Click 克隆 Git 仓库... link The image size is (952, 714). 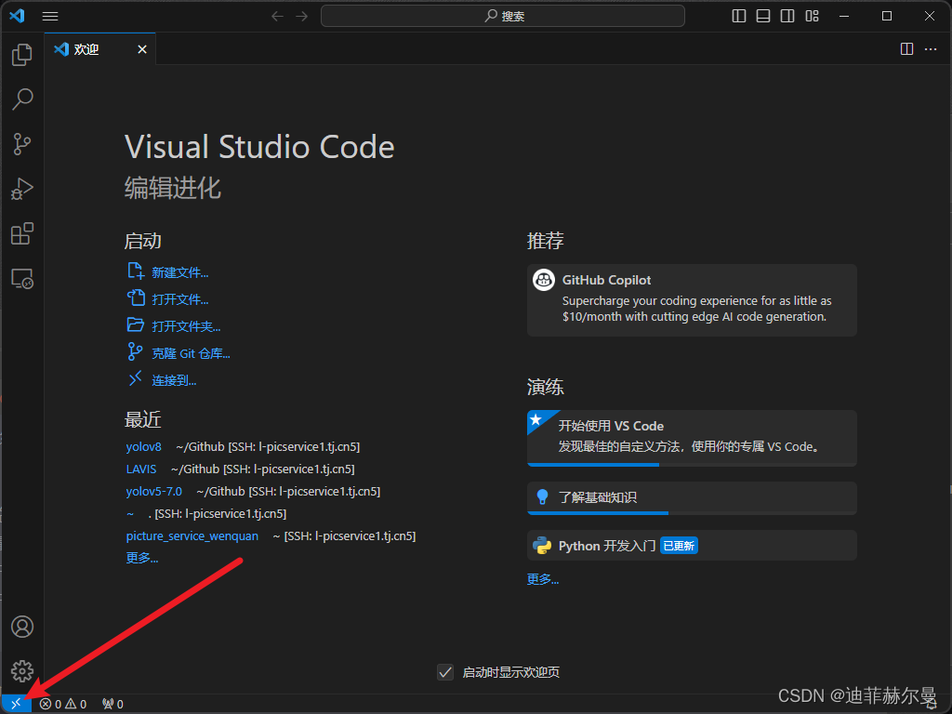tap(191, 353)
